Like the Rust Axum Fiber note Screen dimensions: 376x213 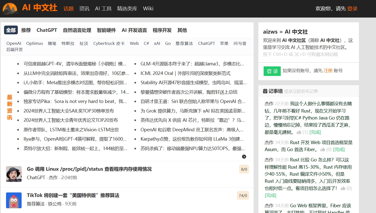pyautogui.click(x=323, y=149)
